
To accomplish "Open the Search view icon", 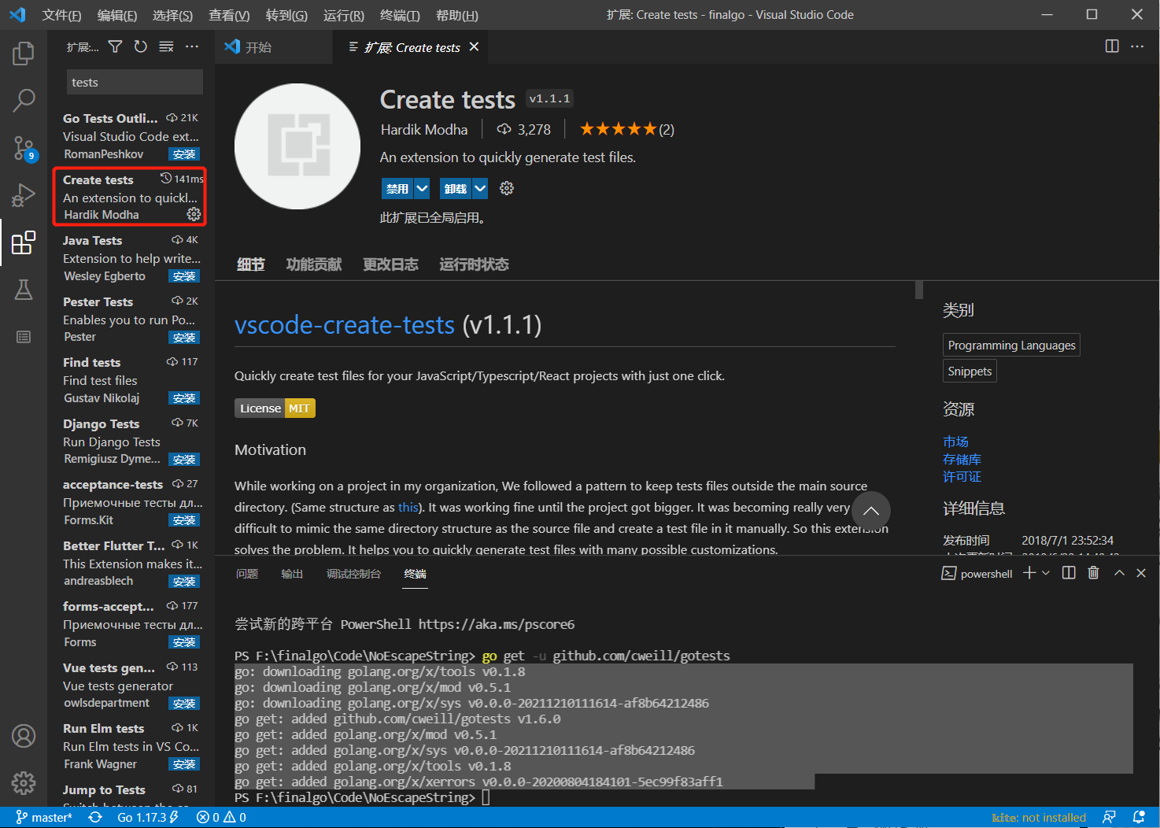I will coord(24,100).
